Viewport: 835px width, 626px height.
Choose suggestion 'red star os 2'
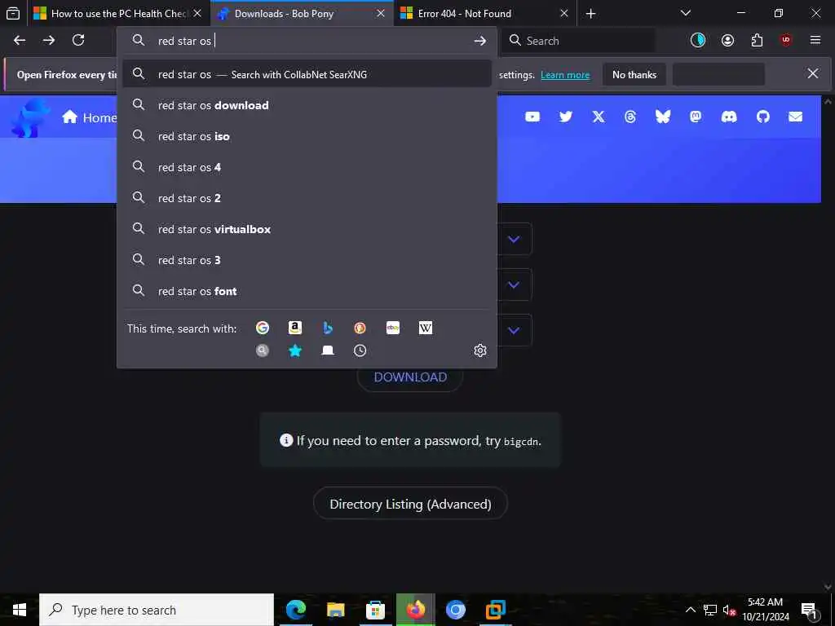click(x=307, y=198)
